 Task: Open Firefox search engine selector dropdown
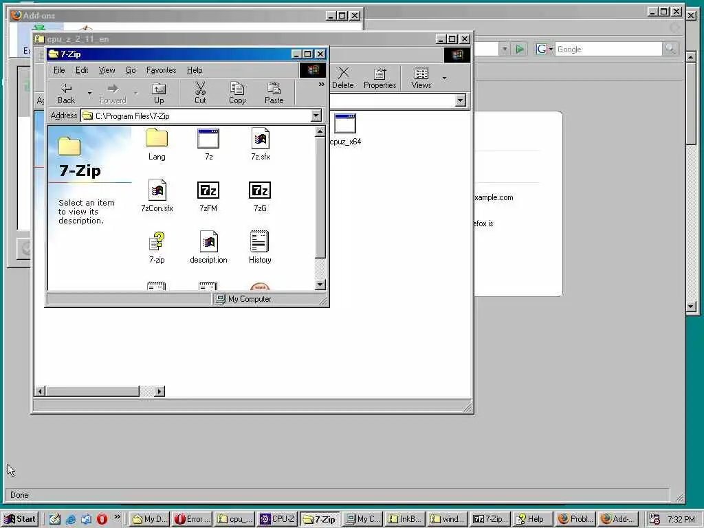(544, 49)
